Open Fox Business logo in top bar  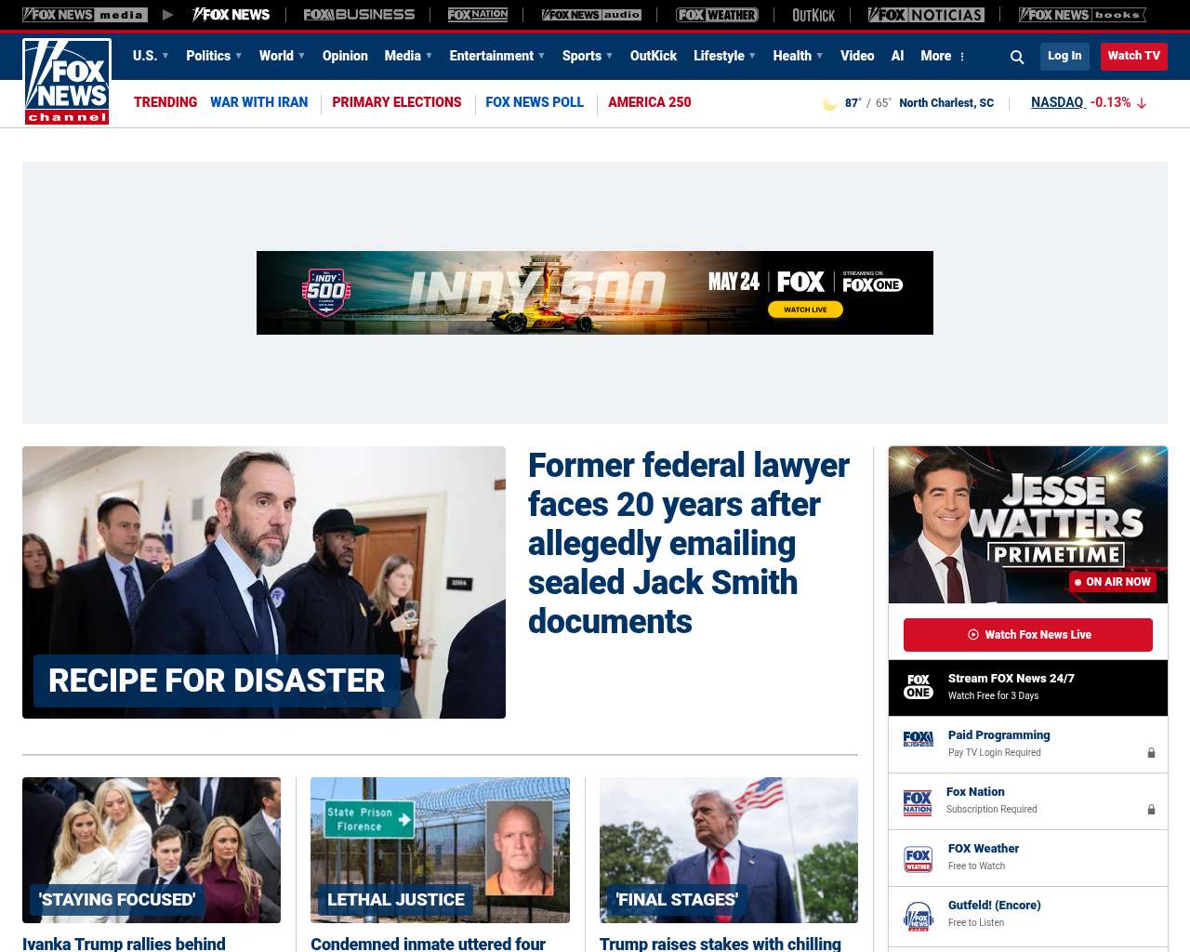(x=359, y=15)
